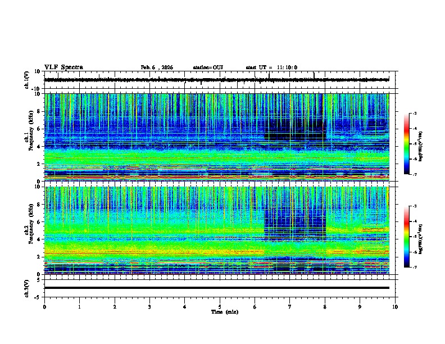Click the ch.1 spectrogram color bar

(406, 144)
